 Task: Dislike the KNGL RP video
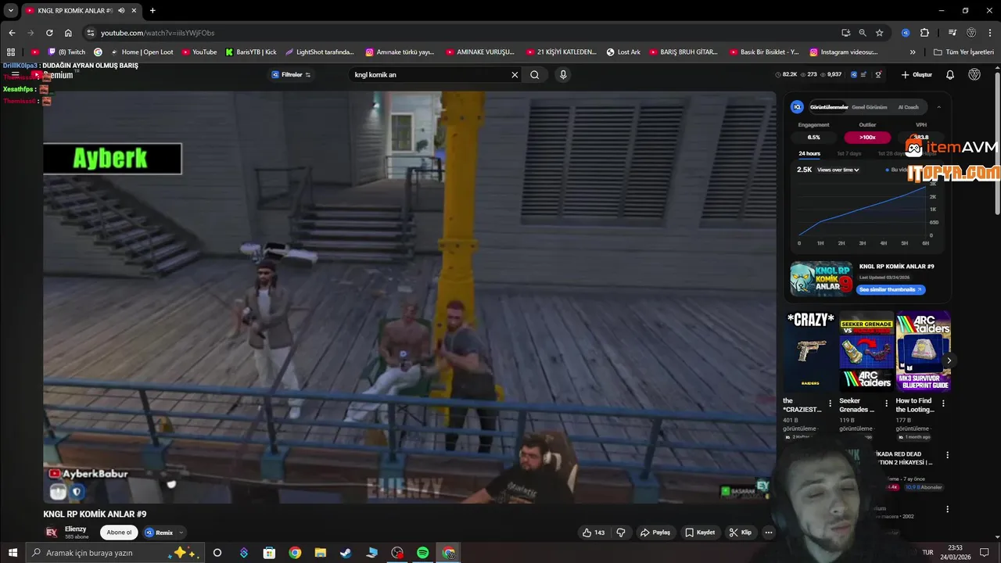(621, 533)
